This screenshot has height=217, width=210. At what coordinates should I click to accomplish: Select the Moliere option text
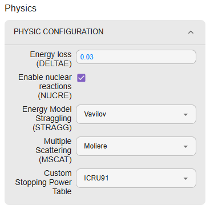95,146
